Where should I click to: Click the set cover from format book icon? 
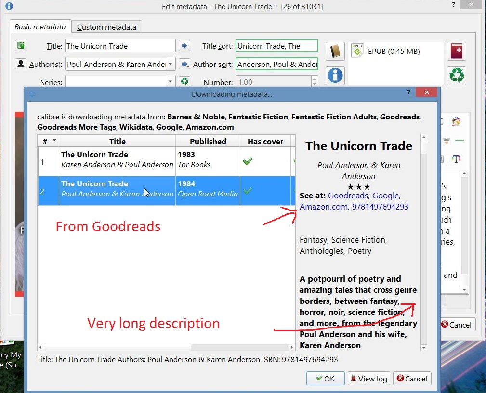[335, 51]
